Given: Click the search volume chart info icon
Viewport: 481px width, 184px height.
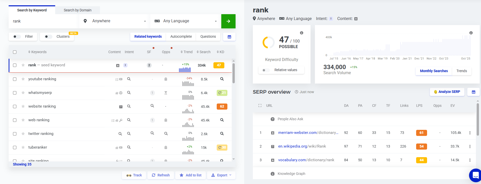Looking at the screenshot, I should (471, 33).
